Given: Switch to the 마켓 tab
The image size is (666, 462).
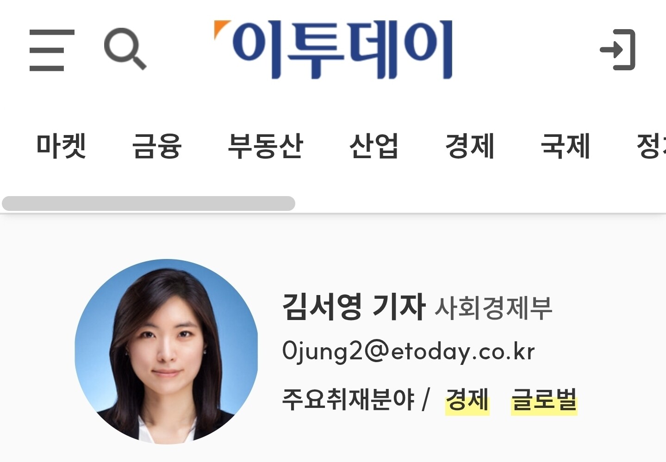Looking at the screenshot, I should coord(62,146).
